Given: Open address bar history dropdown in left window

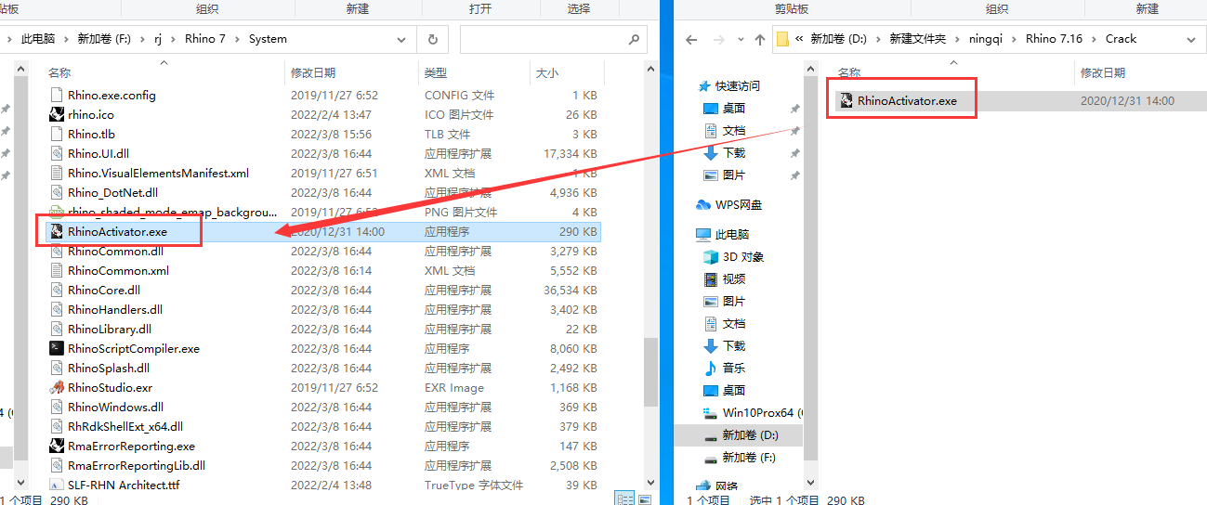Looking at the screenshot, I should (x=402, y=39).
